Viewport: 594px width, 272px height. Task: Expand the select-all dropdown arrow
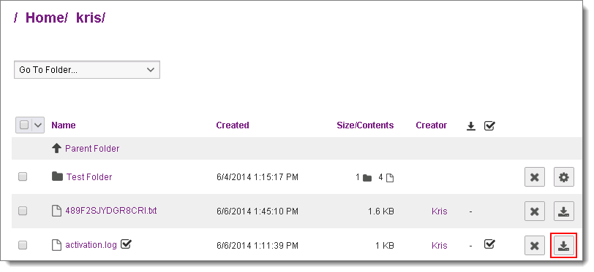tap(38, 125)
